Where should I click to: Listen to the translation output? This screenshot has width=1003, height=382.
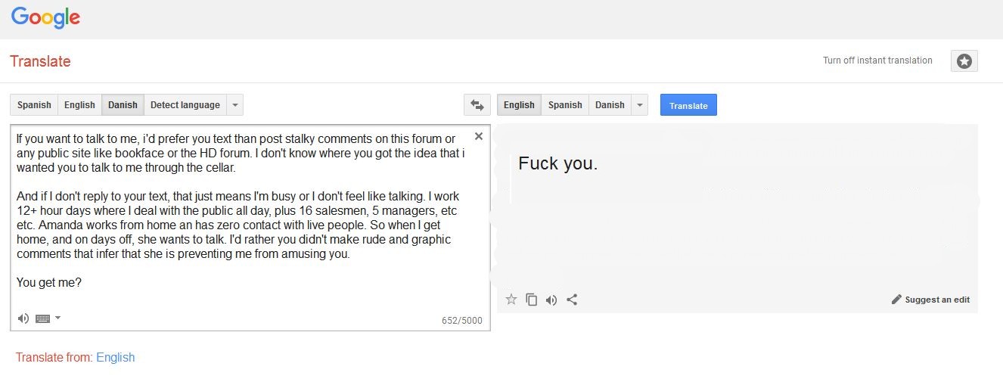pyautogui.click(x=551, y=300)
